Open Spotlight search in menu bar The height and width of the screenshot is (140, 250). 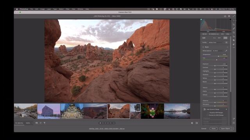click(209, 9)
